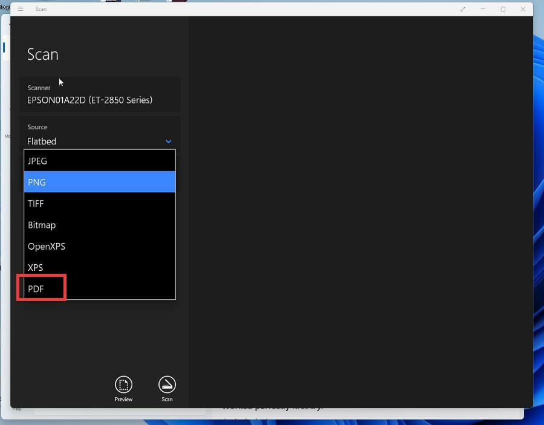Select the EPSON01A22D scanner field
Viewport: 544px width, 425px height.
pos(100,94)
